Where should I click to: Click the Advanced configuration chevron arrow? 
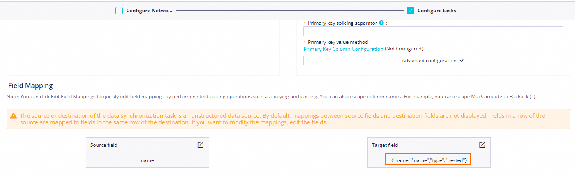[461, 61]
